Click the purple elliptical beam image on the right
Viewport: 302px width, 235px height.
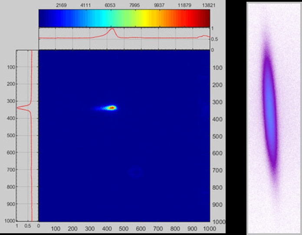point(269,112)
